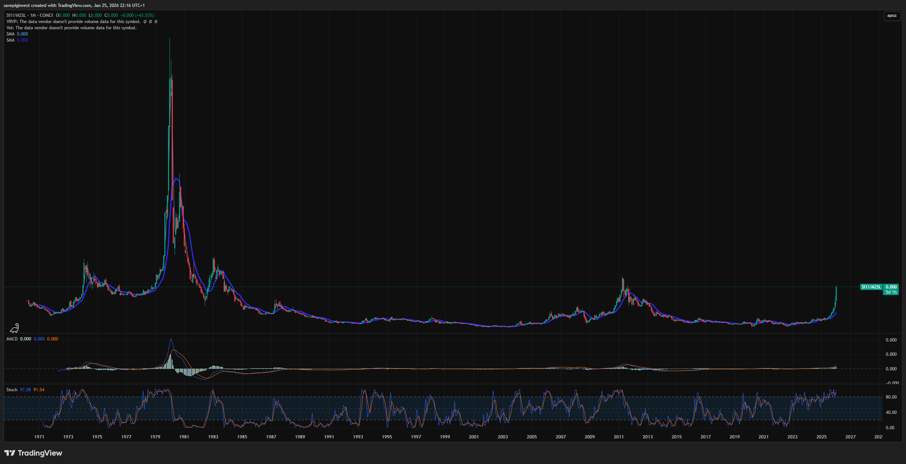The height and width of the screenshot is (464, 906).
Task: Click the MACD indicator label
Action: (12, 339)
